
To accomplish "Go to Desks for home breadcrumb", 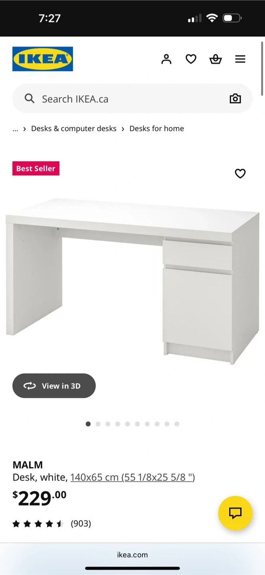I will 157,129.
